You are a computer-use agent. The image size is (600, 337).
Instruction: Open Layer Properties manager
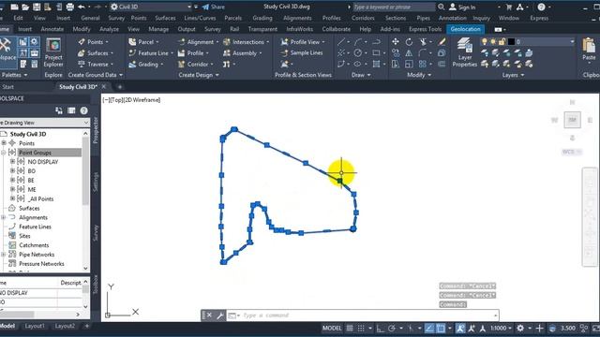tap(465, 52)
